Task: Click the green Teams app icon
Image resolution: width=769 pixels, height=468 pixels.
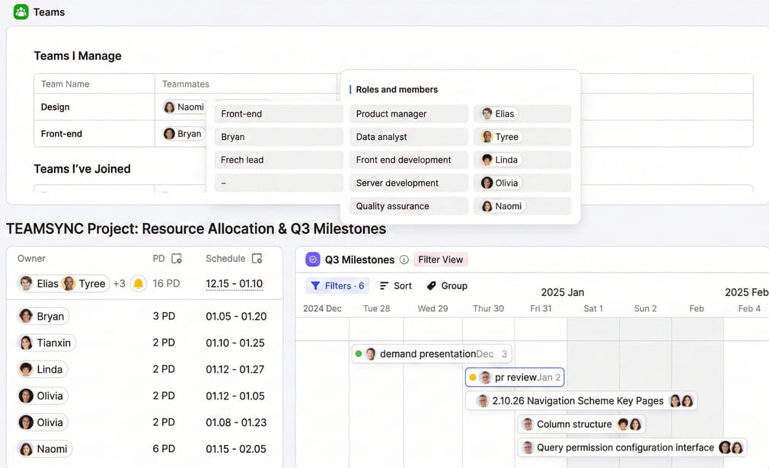Action: [x=21, y=12]
